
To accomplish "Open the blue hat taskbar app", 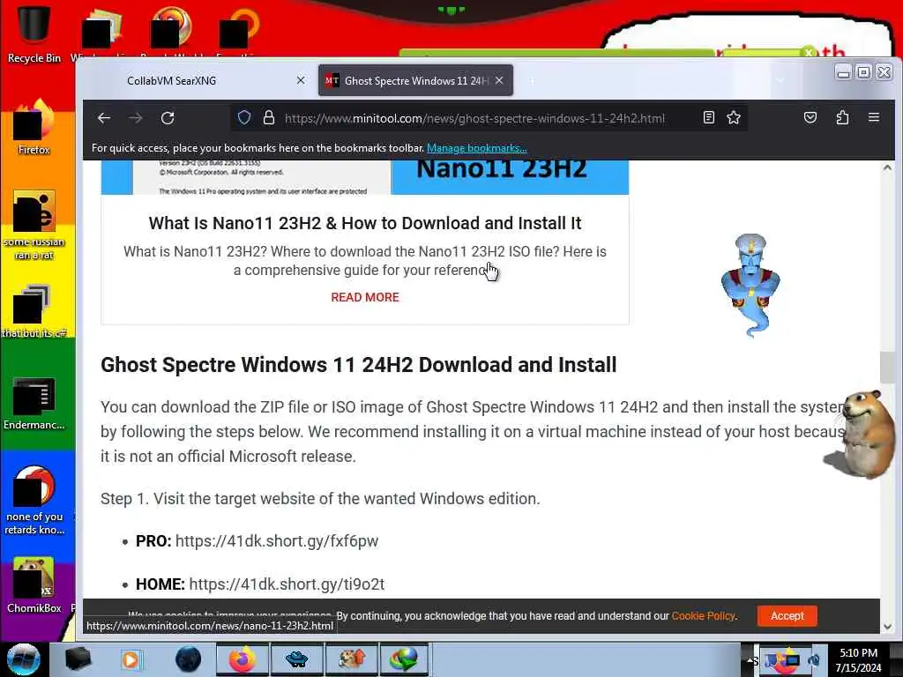I will (x=296, y=659).
